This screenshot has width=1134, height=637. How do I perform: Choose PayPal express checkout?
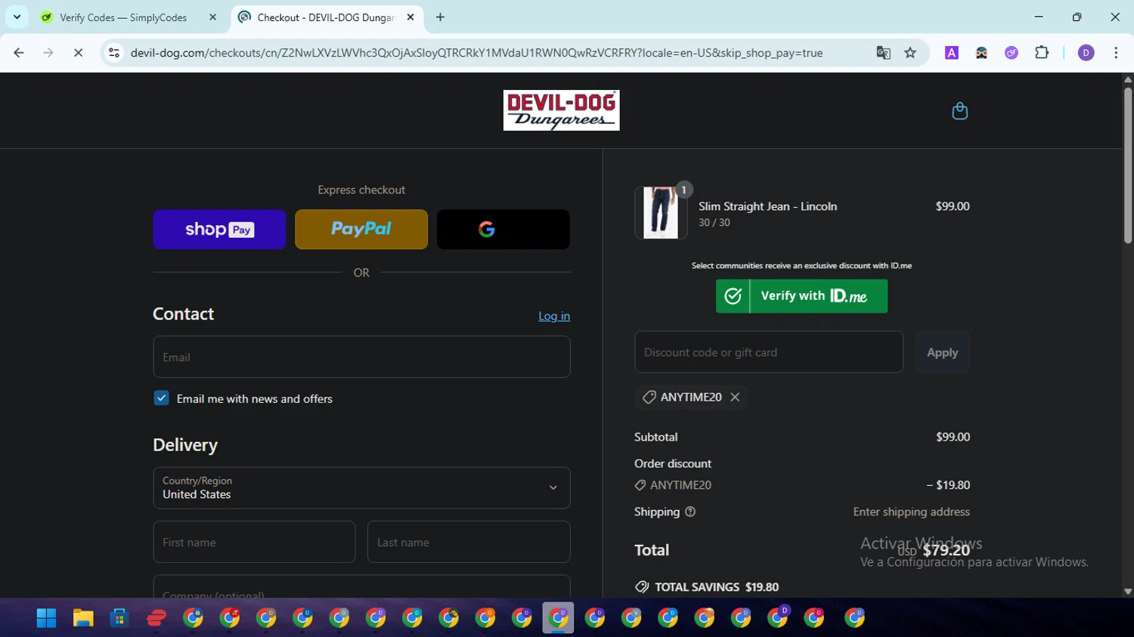pos(361,229)
